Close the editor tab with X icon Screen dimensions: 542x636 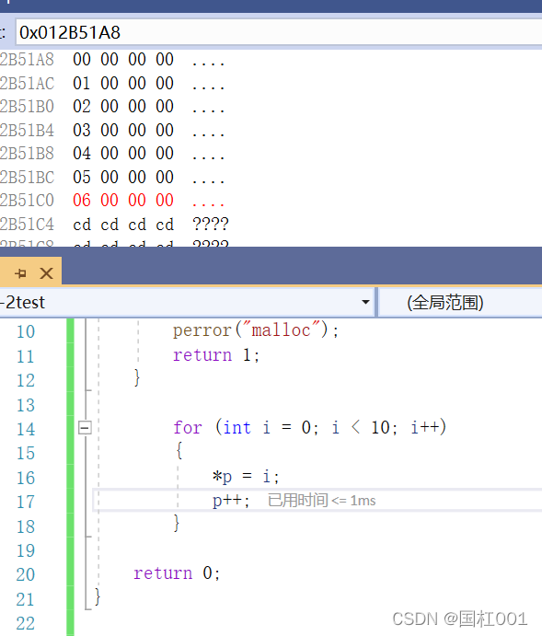tap(47, 273)
